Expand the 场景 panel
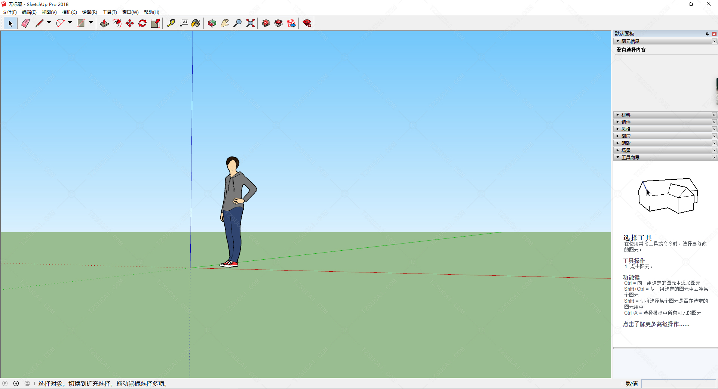The width and height of the screenshot is (718, 389). point(618,150)
